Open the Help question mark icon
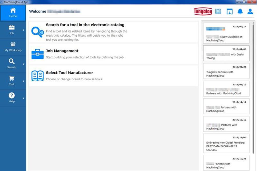 point(12,95)
